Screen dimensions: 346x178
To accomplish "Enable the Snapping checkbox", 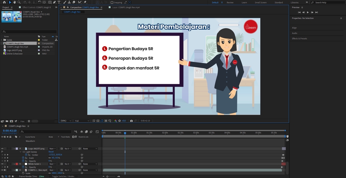I will pos(112,3).
